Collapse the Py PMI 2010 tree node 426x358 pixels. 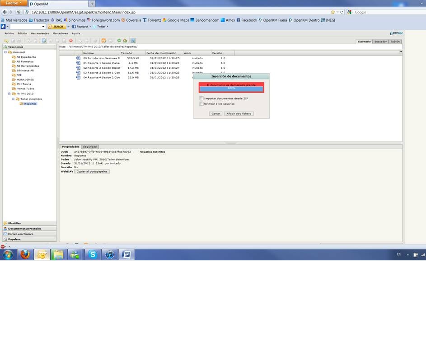click(x=9, y=94)
